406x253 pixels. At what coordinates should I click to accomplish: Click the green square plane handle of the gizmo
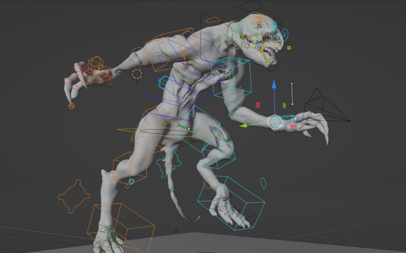(x=284, y=106)
